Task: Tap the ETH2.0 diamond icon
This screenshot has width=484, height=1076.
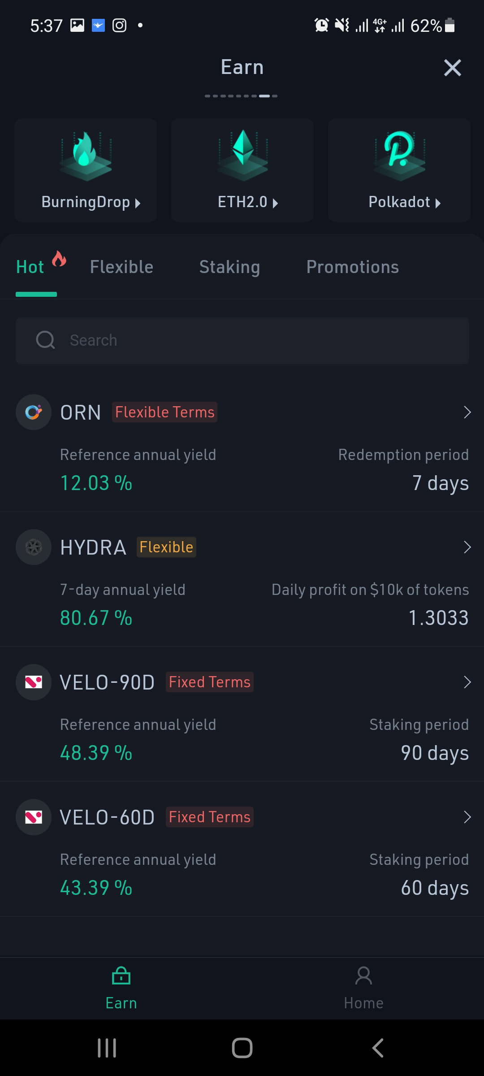Action: pos(243,155)
